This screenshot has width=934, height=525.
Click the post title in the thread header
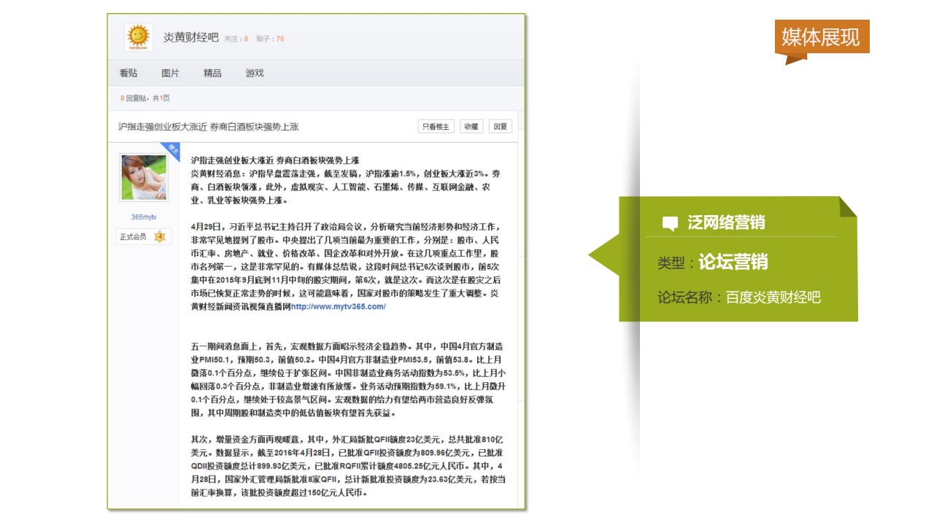[209, 127]
